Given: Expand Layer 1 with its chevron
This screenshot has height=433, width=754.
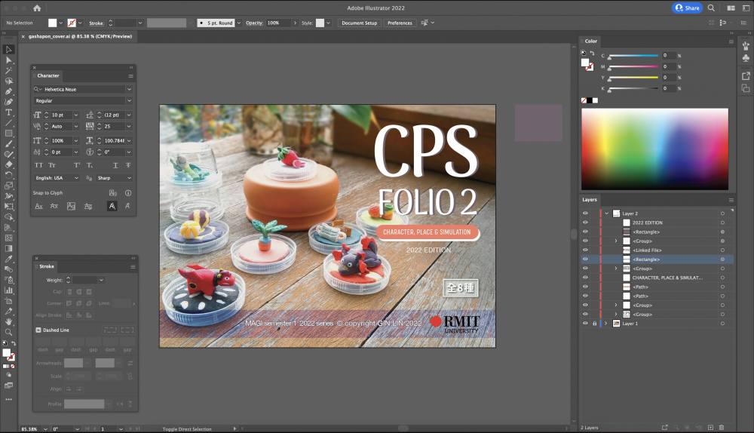Looking at the screenshot, I should [x=606, y=324].
